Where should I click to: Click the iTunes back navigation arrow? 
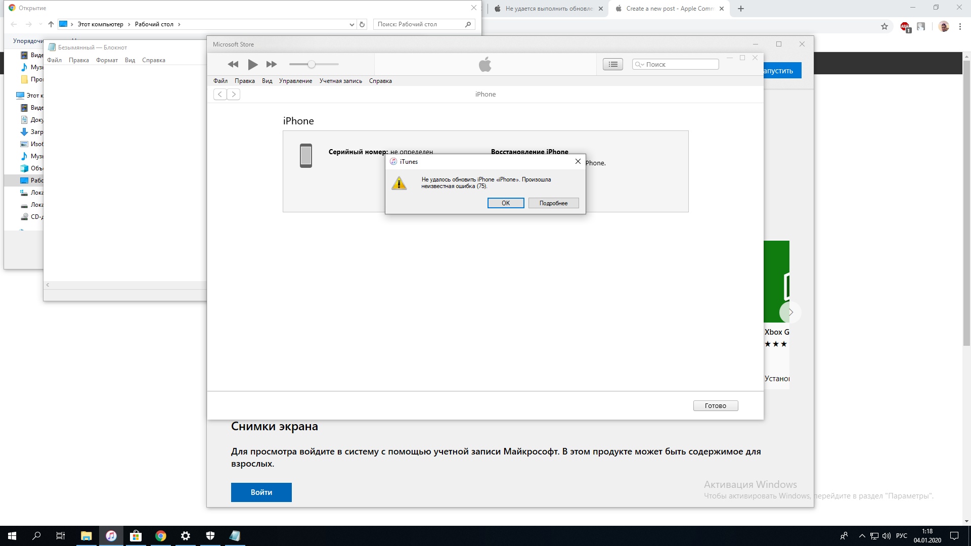[x=220, y=94]
